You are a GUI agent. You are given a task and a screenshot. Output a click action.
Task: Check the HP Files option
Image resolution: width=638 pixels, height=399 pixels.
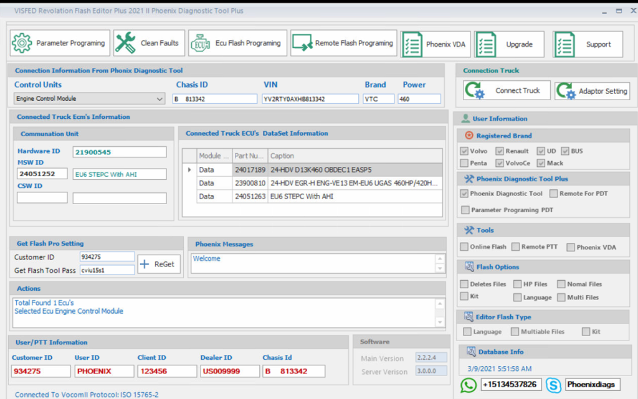(x=517, y=284)
